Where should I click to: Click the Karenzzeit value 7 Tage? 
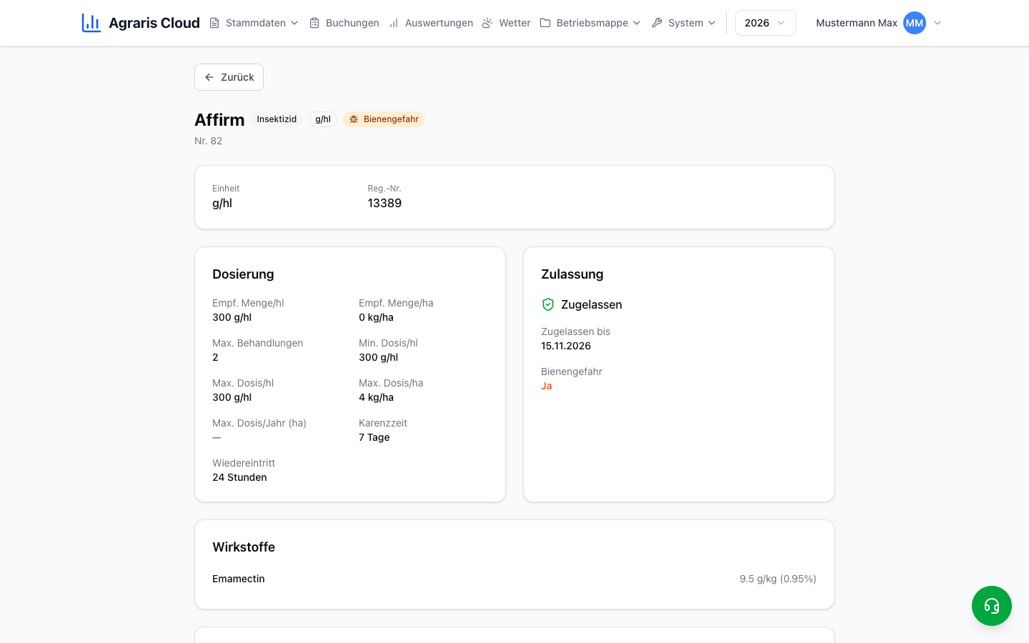(374, 437)
